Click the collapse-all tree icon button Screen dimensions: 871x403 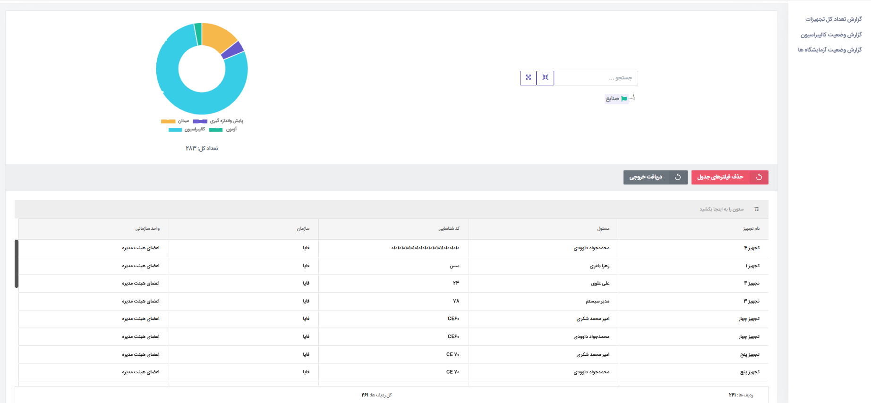pyautogui.click(x=546, y=78)
